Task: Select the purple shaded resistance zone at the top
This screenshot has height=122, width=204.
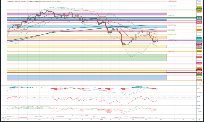Action: [87, 14]
